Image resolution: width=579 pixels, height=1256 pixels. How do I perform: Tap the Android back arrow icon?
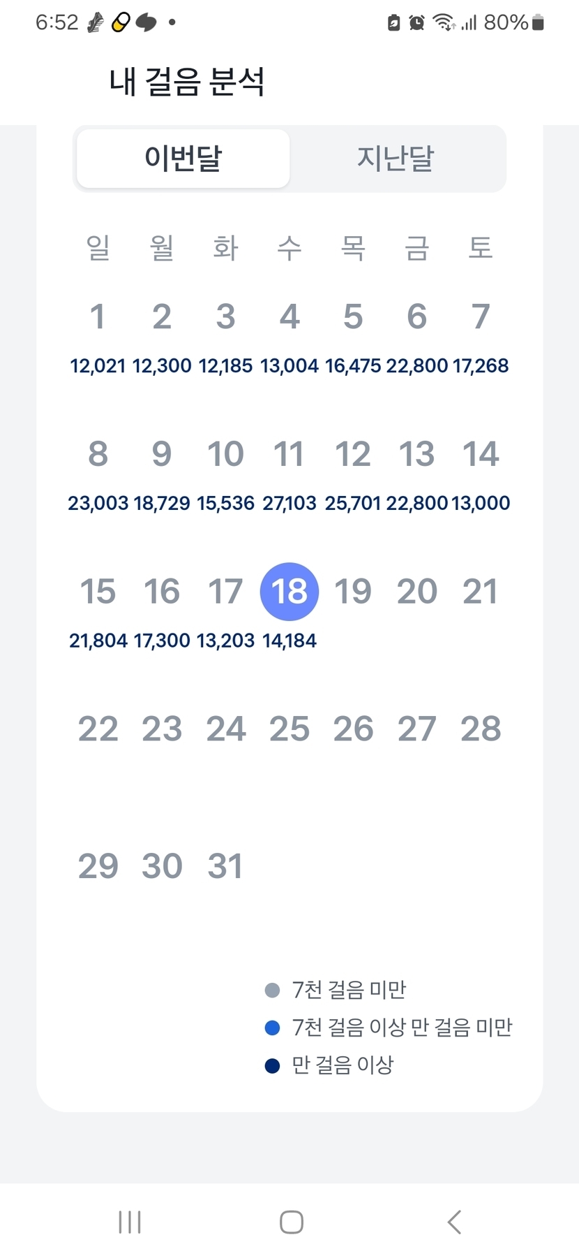pos(454,1222)
